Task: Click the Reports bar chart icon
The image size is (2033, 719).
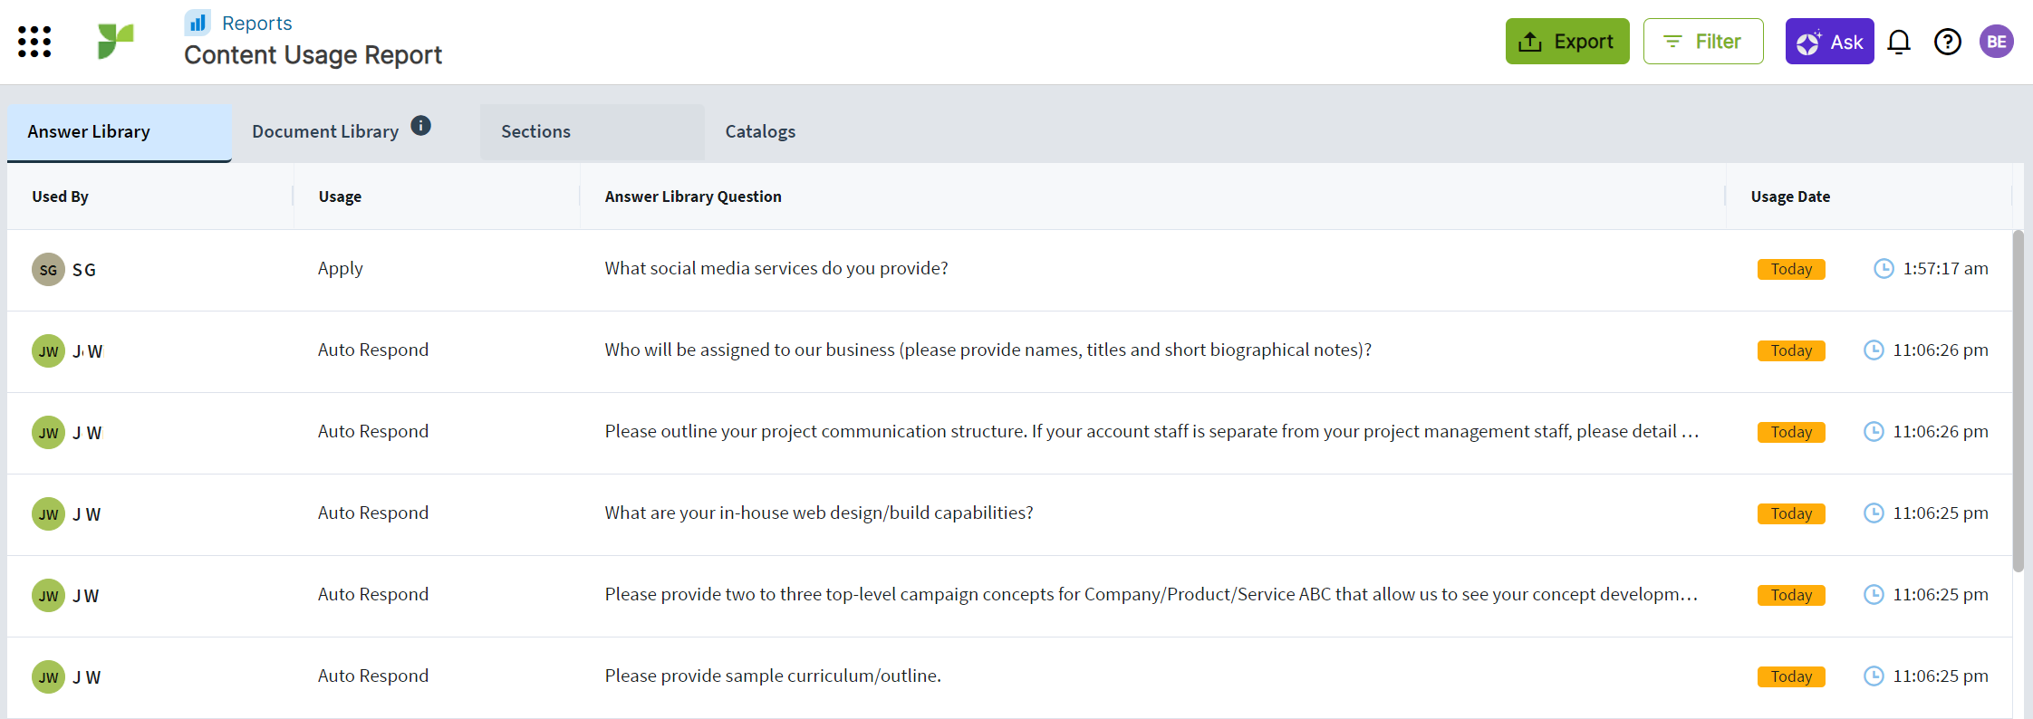Action: point(198,22)
